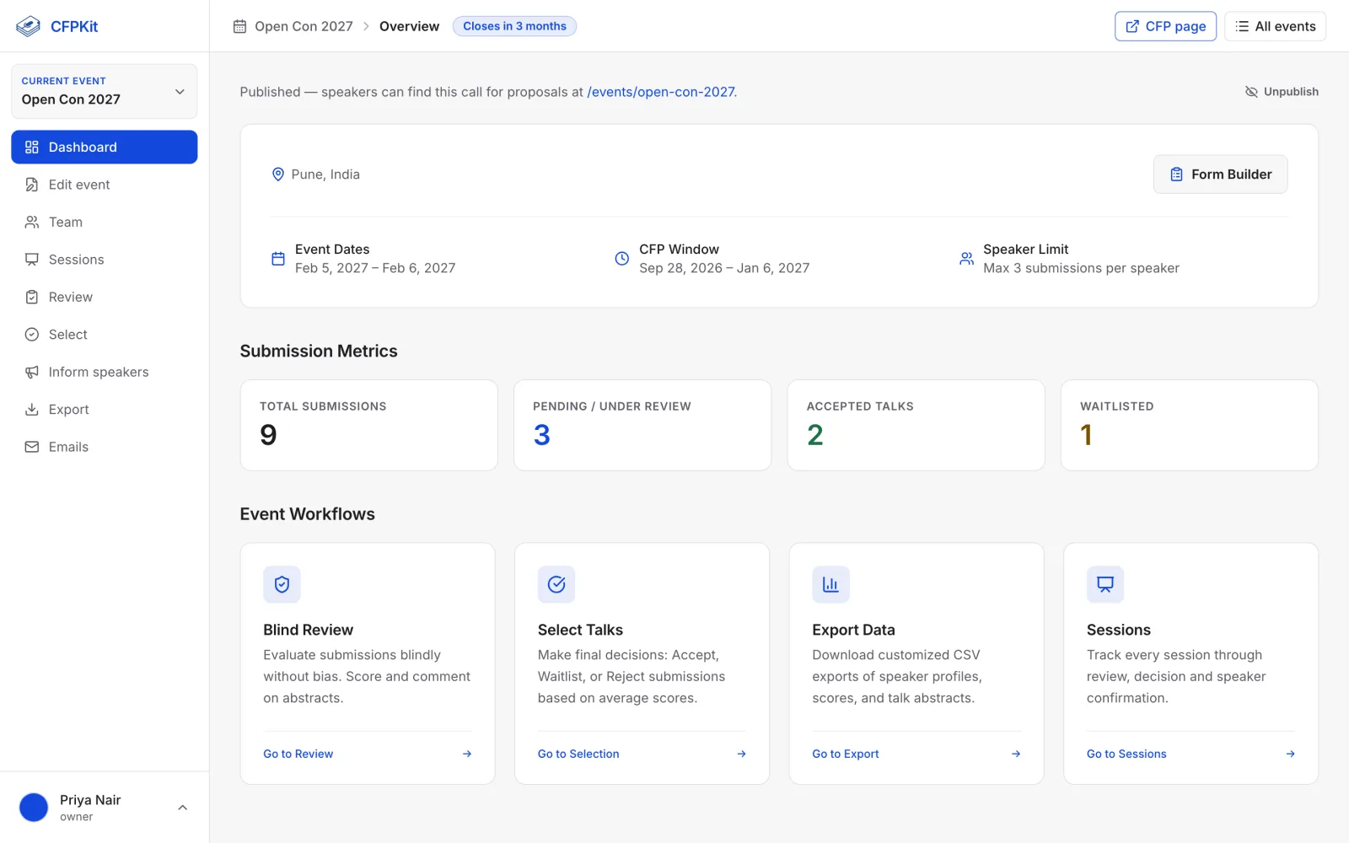Viewport: 1349px width, 843px height.
Task: Click the Waitlisted metric card
Action: point(1190,425)
